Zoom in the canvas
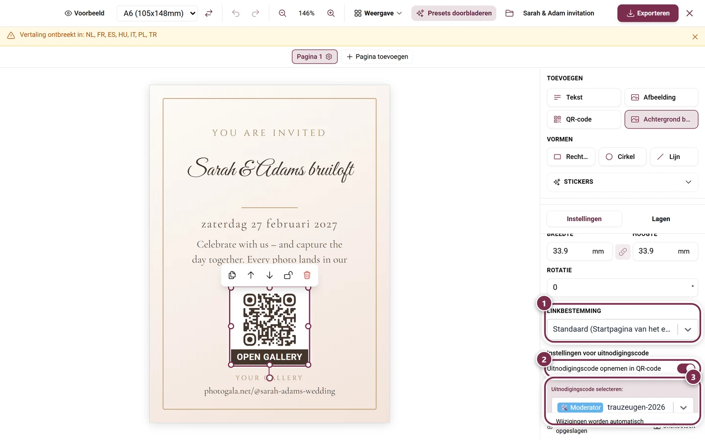This screenshot has width=705, height=440. [331, 13]
